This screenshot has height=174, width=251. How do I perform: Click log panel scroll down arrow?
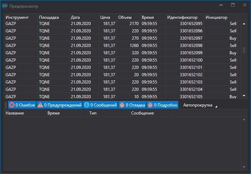tap(244, 167)
